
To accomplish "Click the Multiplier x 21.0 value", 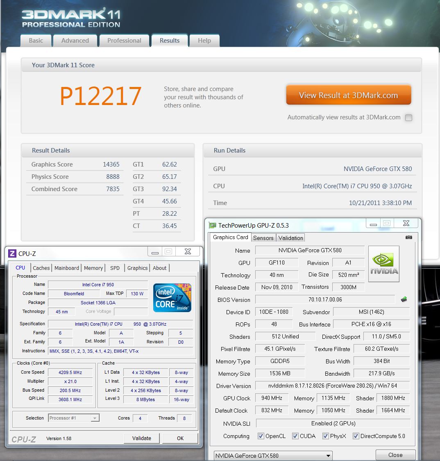I will click(70, 381).
